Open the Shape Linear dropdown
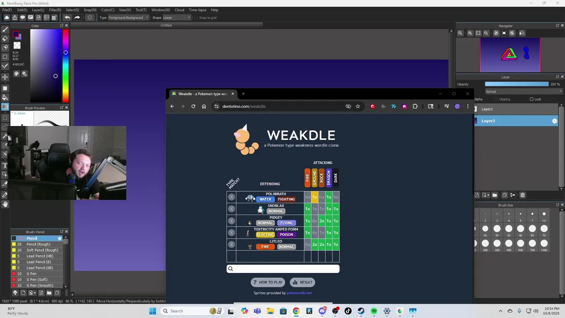This screenshot has width=565, height=318. [x=177, y=18]
